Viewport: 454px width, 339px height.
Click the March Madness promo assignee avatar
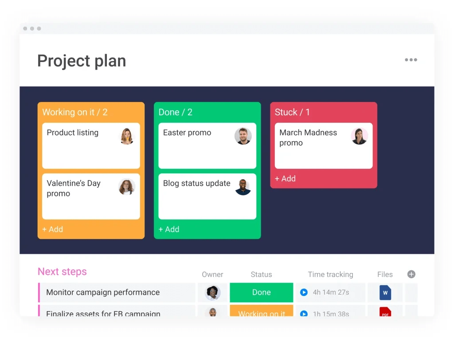[359, 136]
